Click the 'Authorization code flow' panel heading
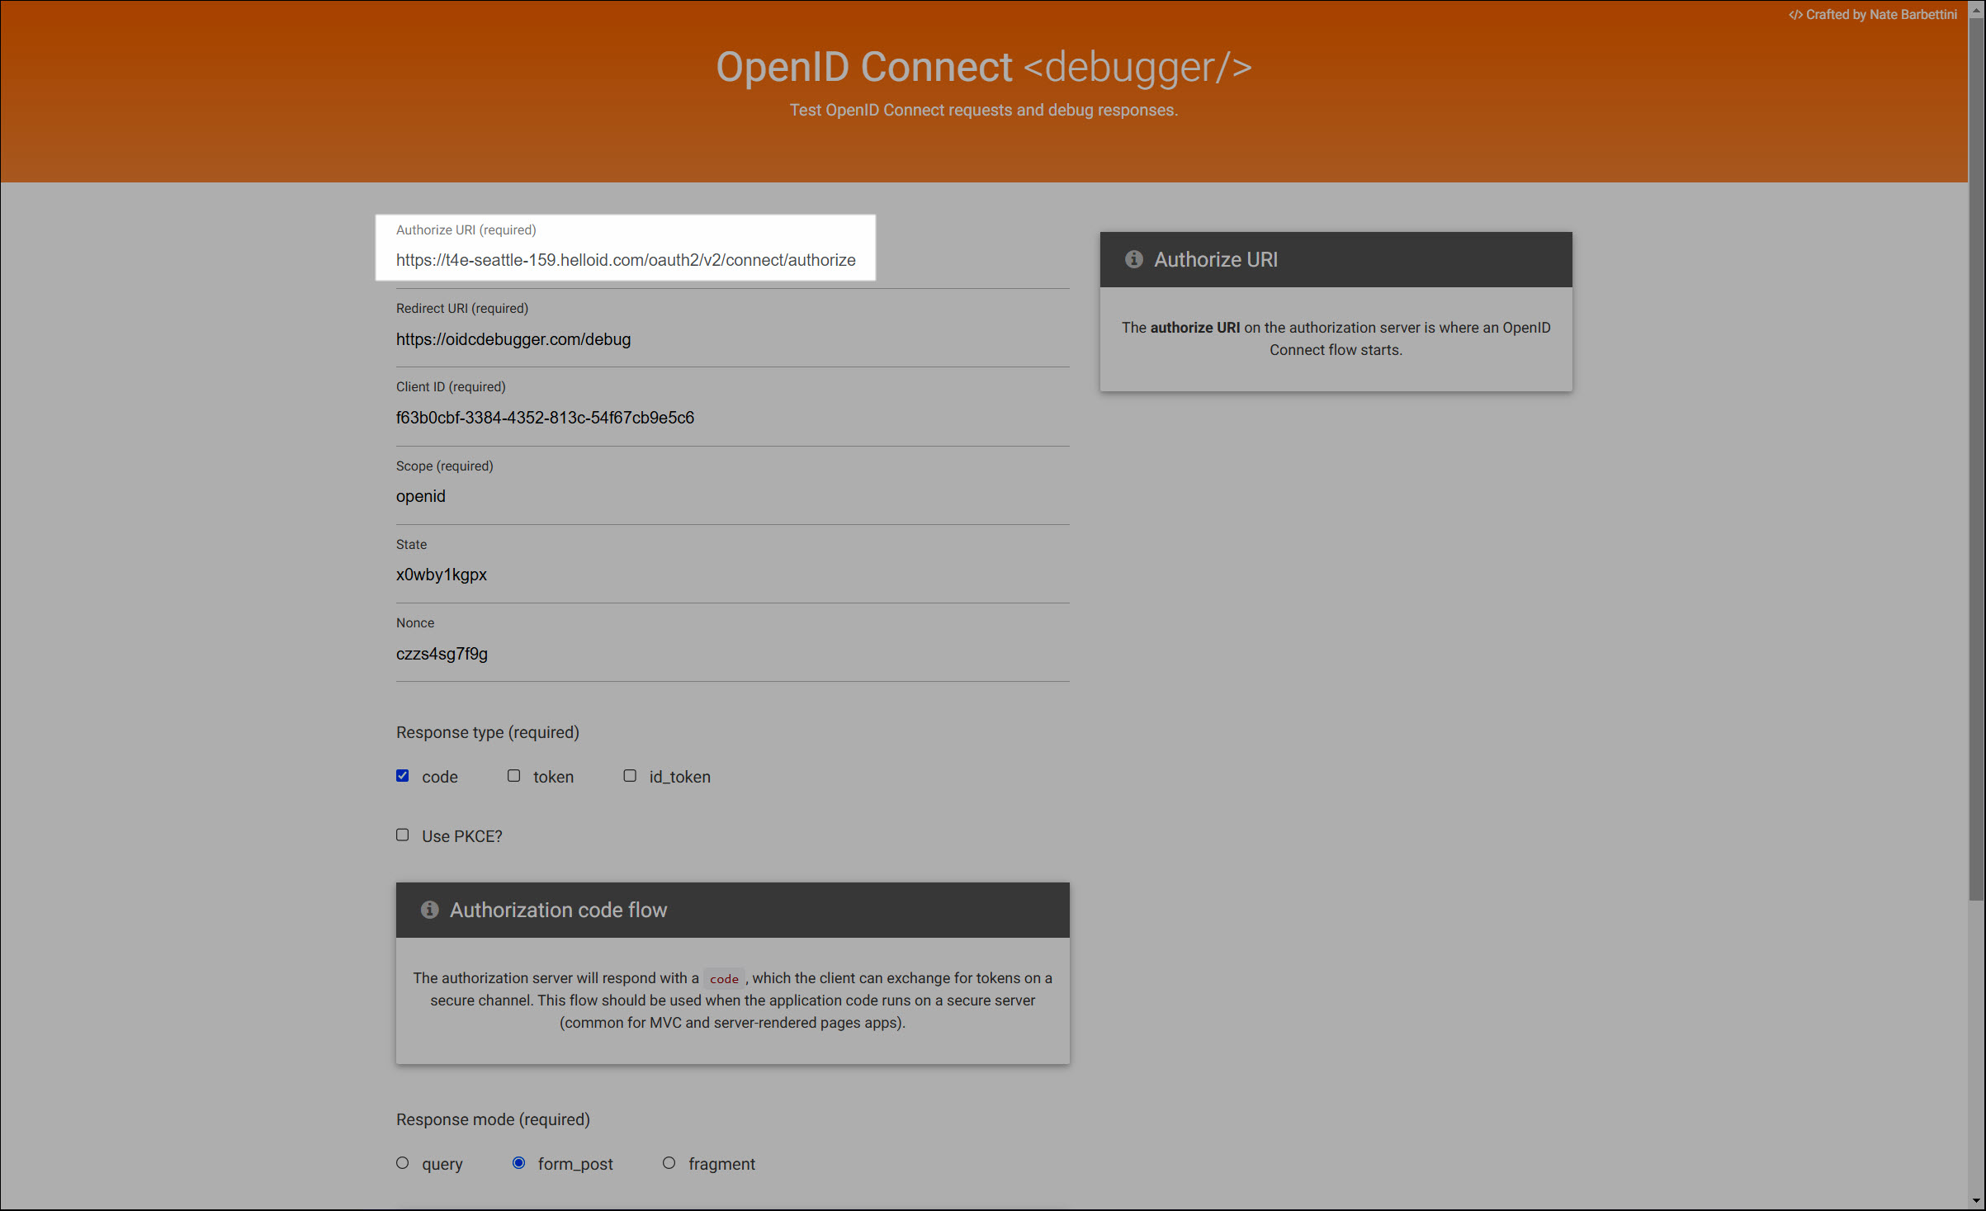This screenshot has height=1211, width=1986. click(558, 910)
